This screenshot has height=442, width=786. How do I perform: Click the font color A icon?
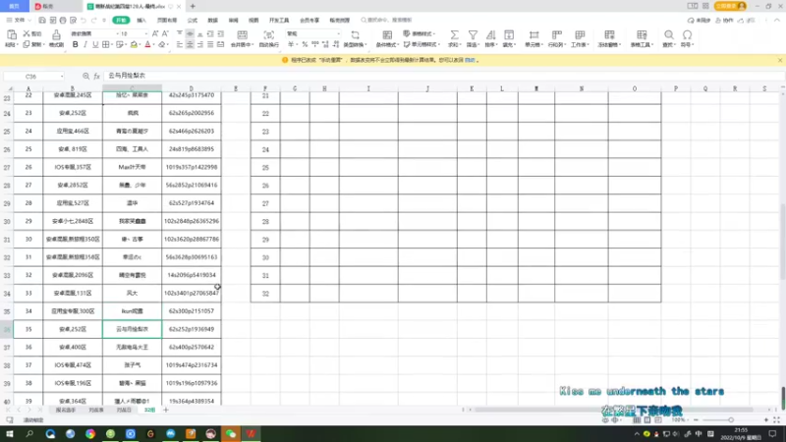[x=147, y=44]
